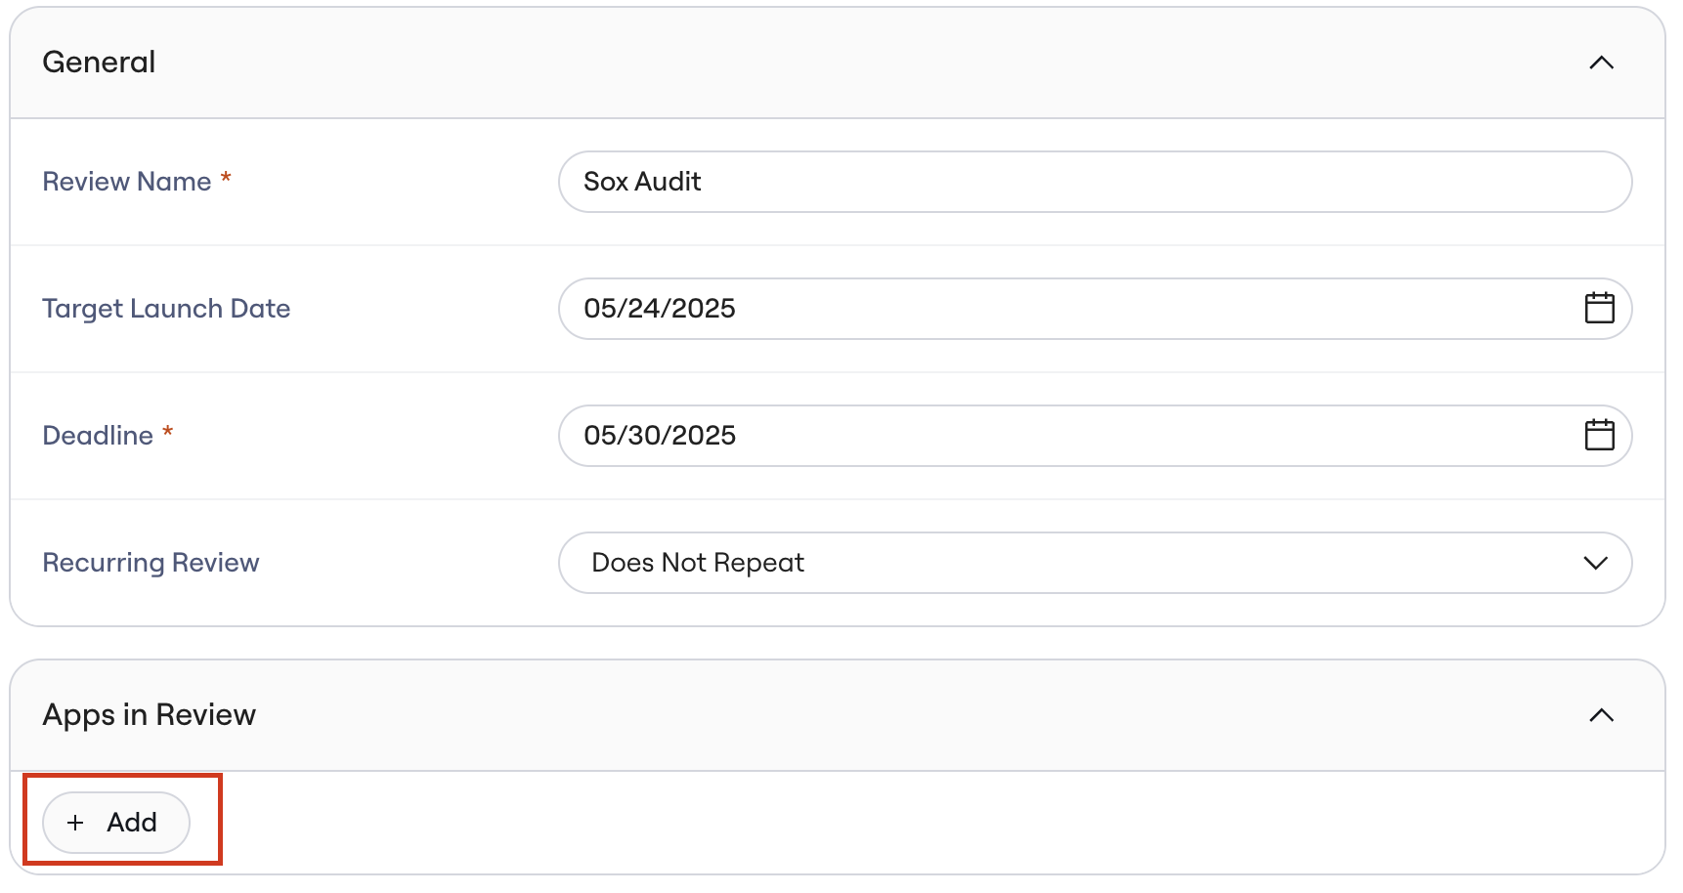Open calendar picker for Target Launch Date
Screen dimensions: 1683x893
tap(1599, 309)
